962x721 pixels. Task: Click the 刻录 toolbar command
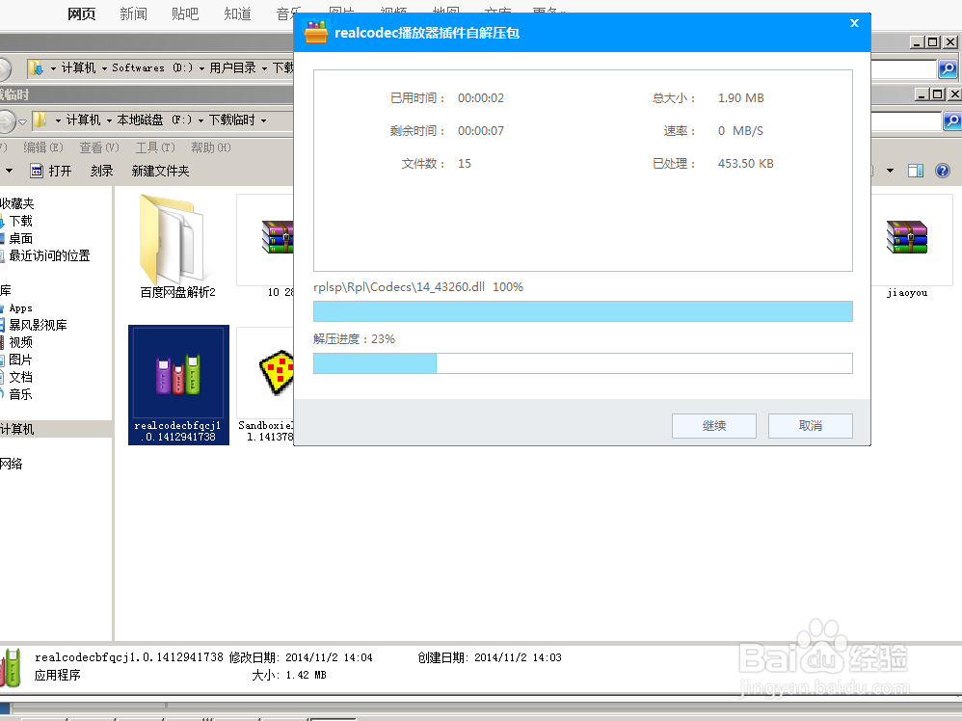(x=100, y=171)
